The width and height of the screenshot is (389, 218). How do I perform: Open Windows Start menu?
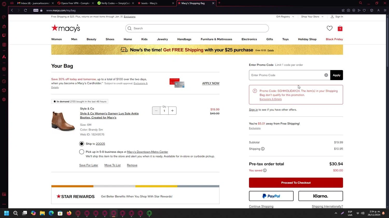point(7,213)
